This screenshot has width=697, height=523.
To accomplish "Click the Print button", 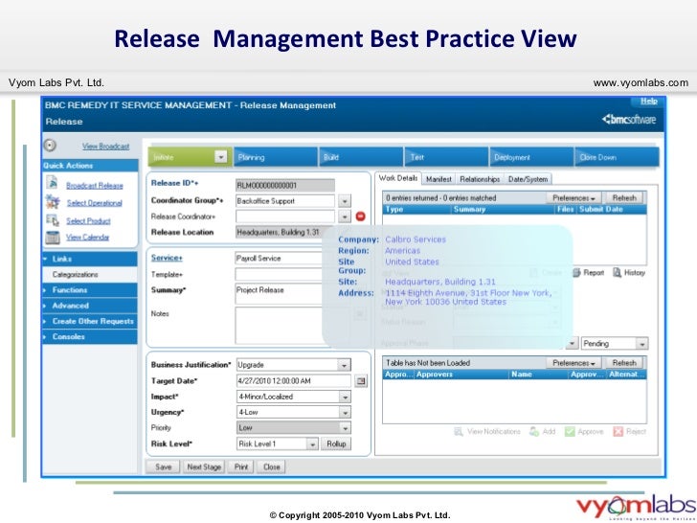I will tap(241, 467).
